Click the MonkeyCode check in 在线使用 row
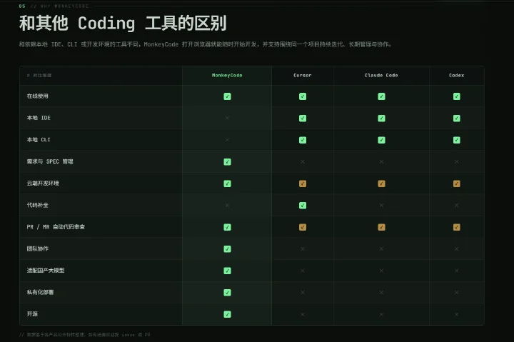 tap(227, 96)
